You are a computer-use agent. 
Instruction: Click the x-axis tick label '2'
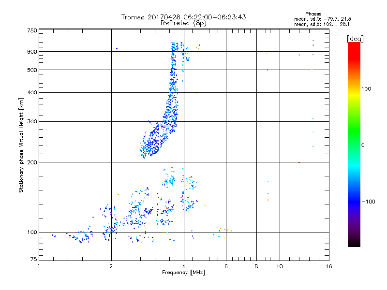[111, 266]
